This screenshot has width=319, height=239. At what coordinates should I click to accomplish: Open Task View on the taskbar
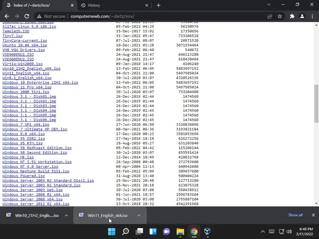pos(139,232)
